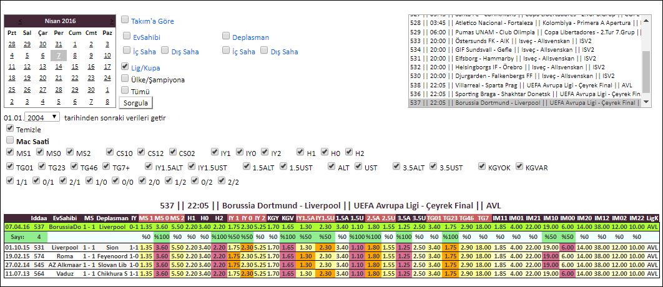Uncheck the KGVAR checkbox
This screenshot has height=287, width=663.
[x=519, y=166]
